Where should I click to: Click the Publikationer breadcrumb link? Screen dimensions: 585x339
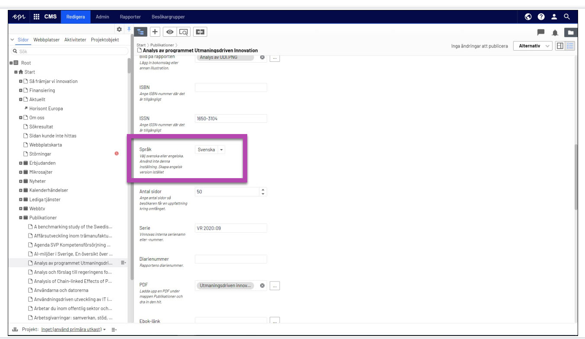tap(162, 45)
